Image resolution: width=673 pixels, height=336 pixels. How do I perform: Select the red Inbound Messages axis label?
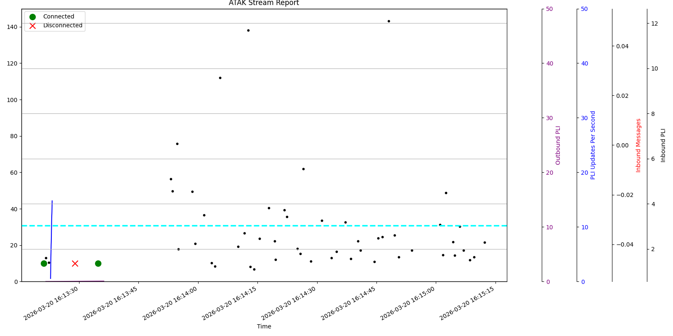pyautogui.click(x=639, y=145)
